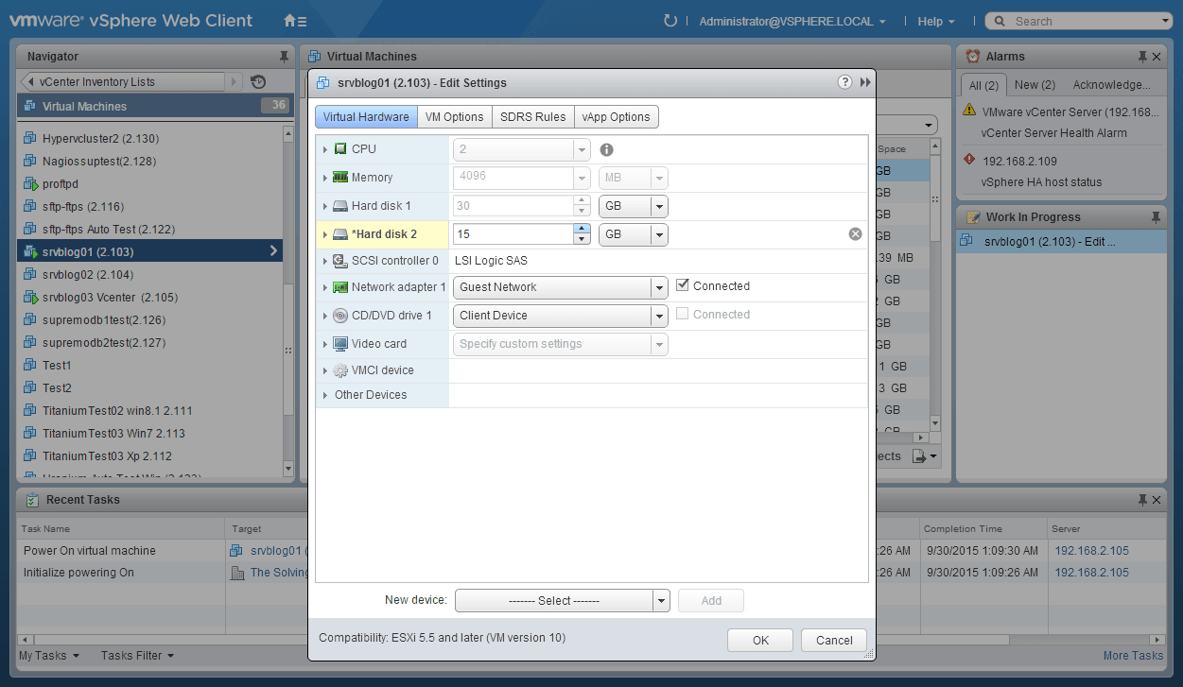Open Administrator@VSPHERE.LOCAL user menu
The image size is (1183, 687).
(x=792, y=21)
